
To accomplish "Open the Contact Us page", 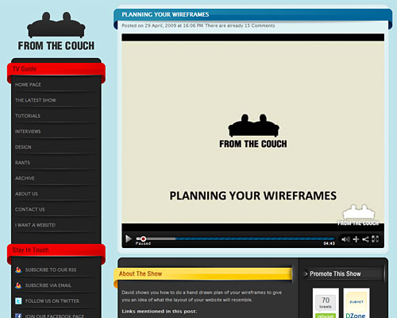I will click(x=30, y=210).
